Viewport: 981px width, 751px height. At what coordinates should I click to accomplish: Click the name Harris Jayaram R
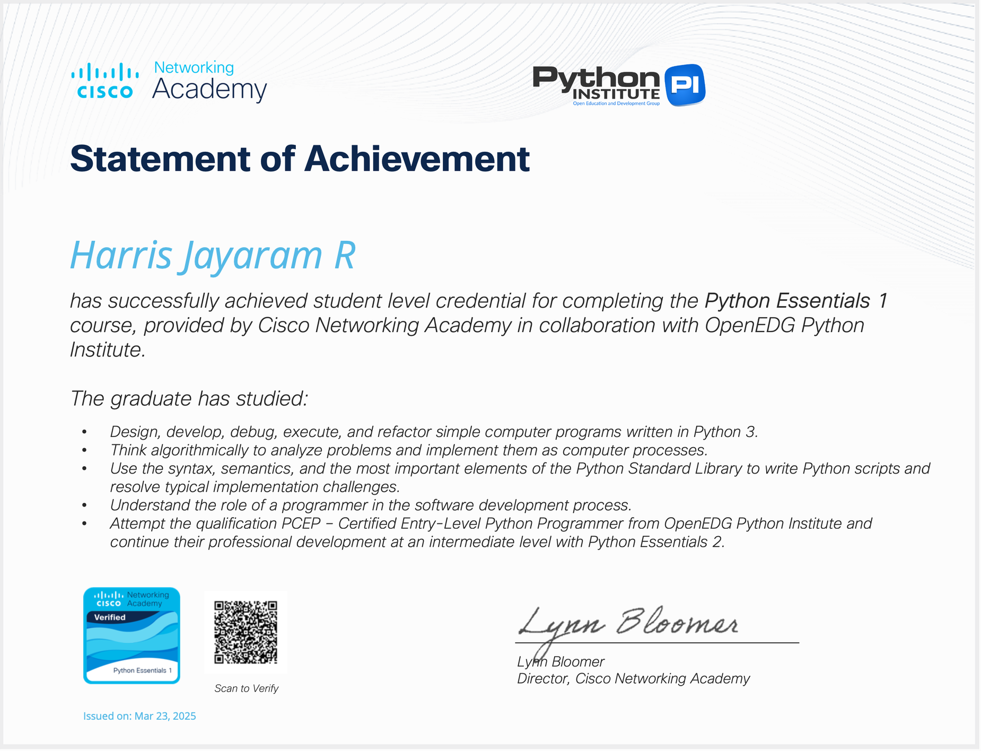tap(213, 256)
